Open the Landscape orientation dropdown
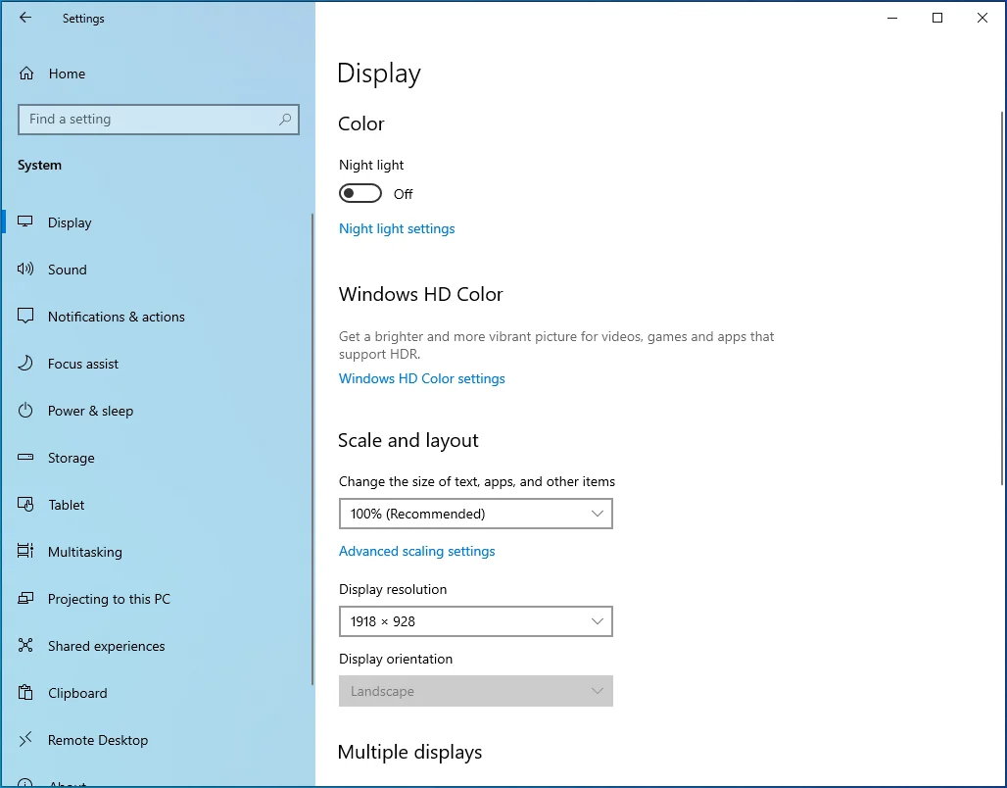The height and width of the screenshot is (788, 1007). pyautogui.click(x=476, y=691)
